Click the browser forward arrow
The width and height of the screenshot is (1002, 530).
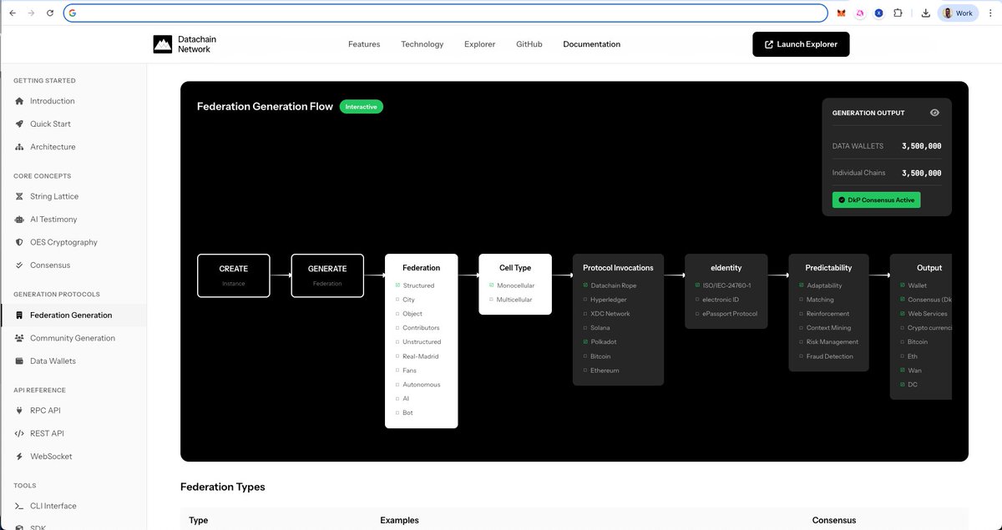click(x=31, y=13)
